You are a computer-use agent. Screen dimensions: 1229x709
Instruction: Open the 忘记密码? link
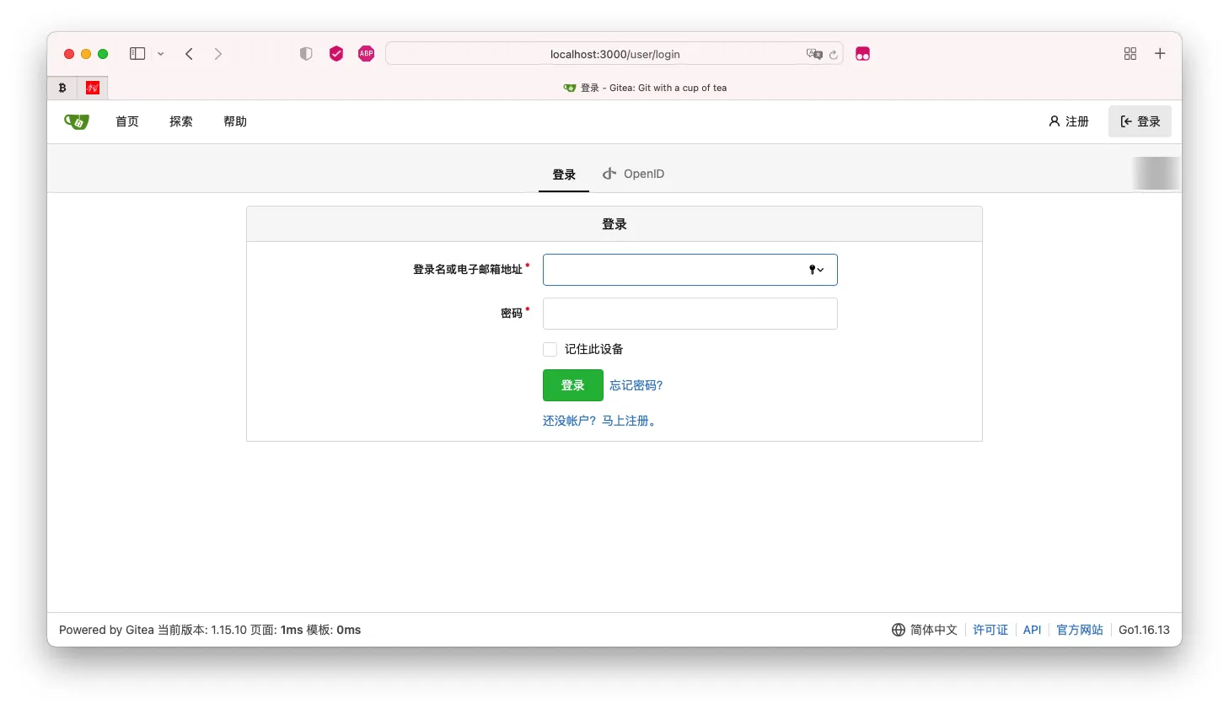[x=636, y=385]
